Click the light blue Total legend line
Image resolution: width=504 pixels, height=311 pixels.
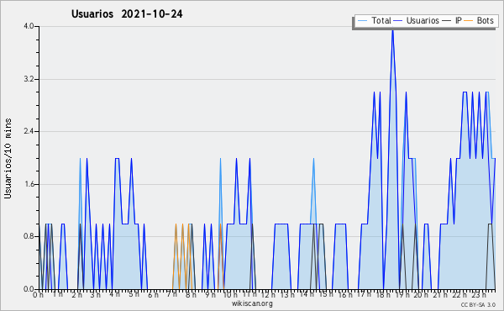pyautogui.click(x=362, y=21)
